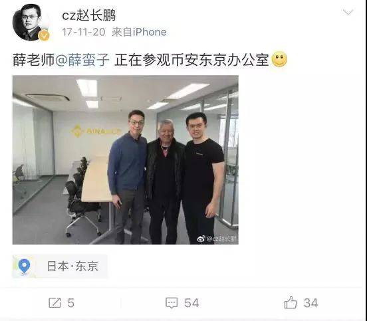367x321 pixels.
Task: Tap the like count 34
Action: point(311,303)
